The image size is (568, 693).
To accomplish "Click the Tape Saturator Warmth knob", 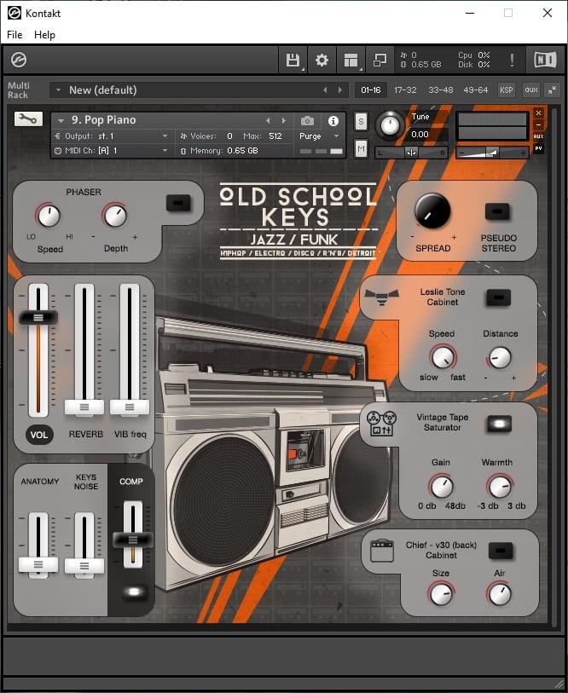I will [500, 487].
